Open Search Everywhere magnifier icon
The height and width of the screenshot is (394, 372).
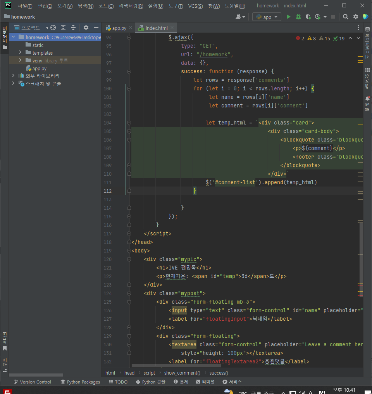click(x=346, y=17)
